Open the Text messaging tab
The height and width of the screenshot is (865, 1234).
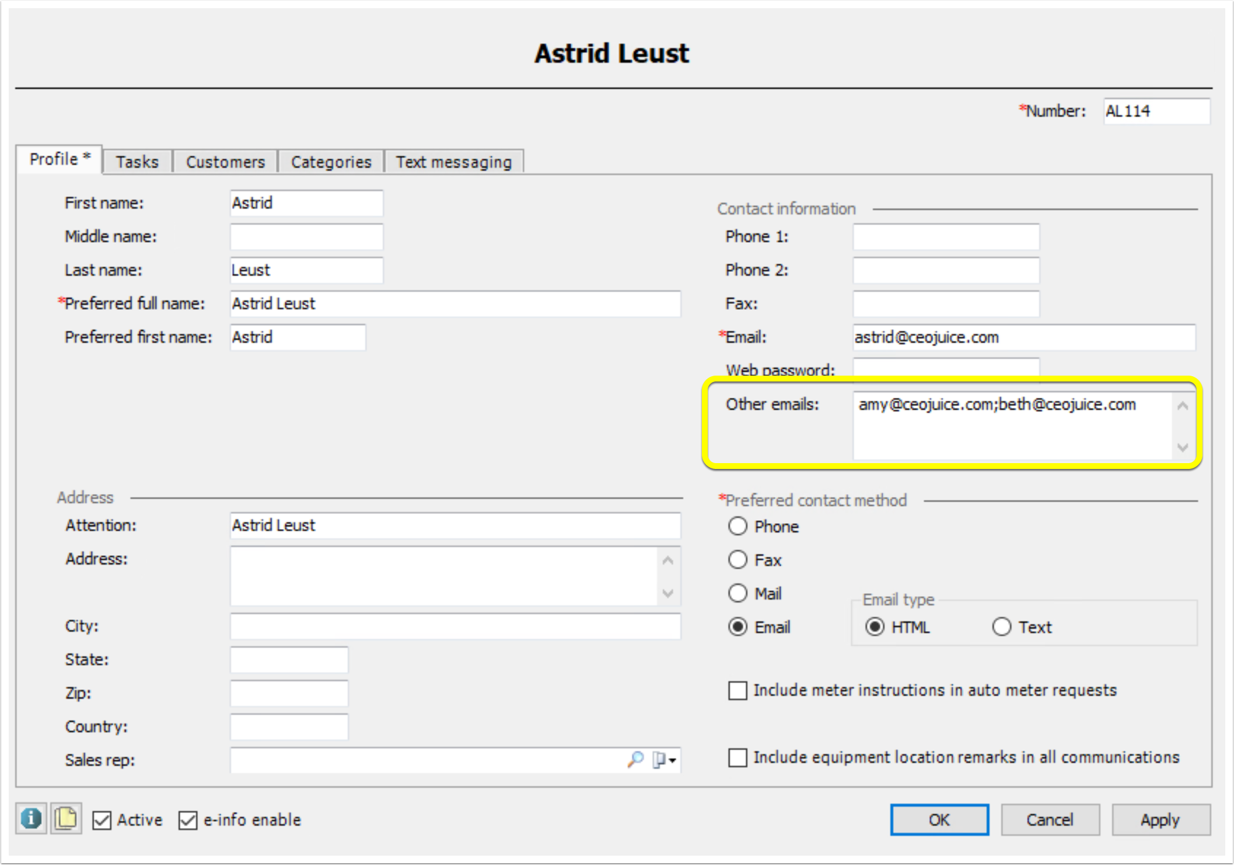click(x=453, y=162)
